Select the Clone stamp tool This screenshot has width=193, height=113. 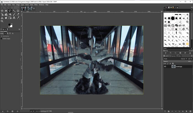pos(2,18)
